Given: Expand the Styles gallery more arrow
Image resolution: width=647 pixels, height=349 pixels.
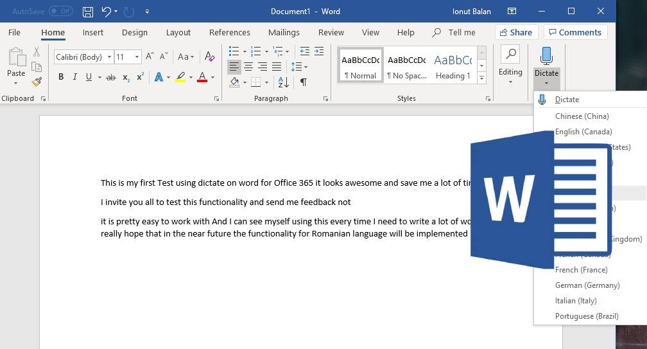Looking at the screenshot, I should coord(482,77).
